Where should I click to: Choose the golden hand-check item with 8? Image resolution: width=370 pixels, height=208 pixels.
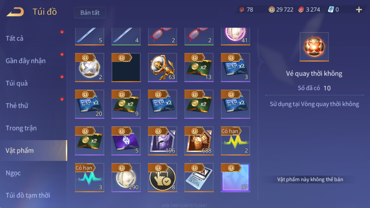pos(162,177)
